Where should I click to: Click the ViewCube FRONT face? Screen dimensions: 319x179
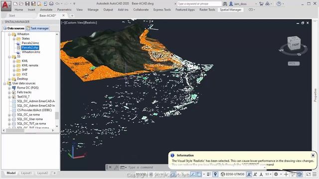[295, 44]
